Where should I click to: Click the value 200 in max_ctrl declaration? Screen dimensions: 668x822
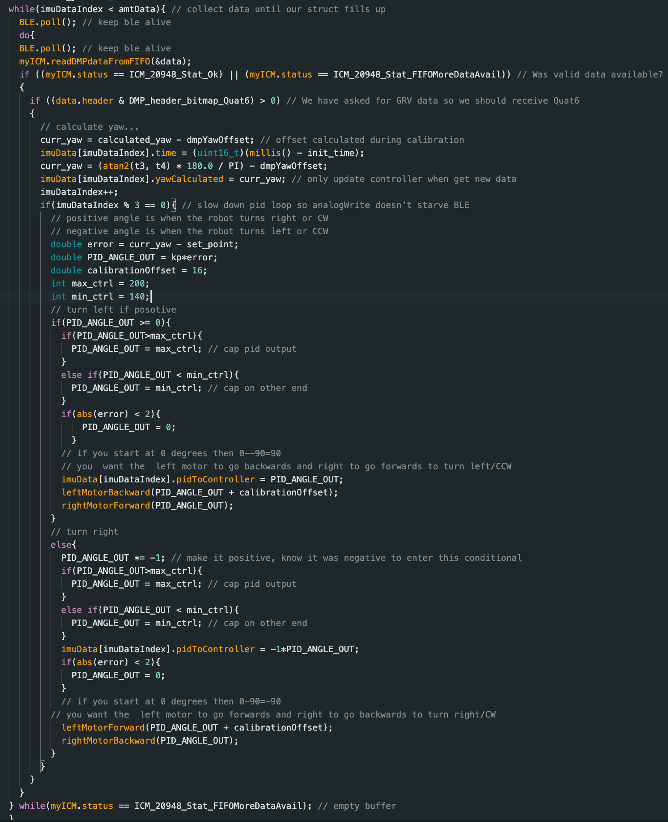[137, 283]
